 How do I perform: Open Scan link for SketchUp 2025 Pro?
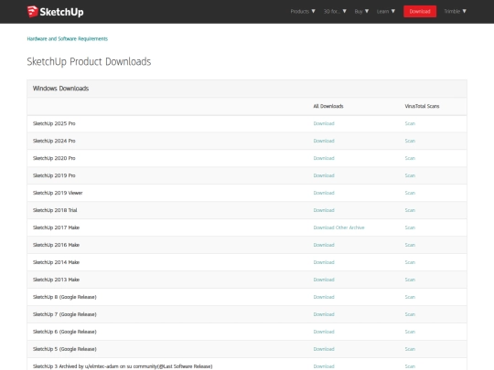(410, 123)
